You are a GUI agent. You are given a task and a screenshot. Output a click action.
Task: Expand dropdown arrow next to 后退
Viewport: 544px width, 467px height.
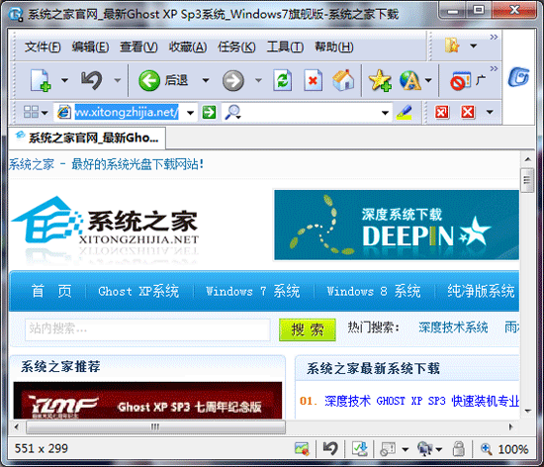point(206,80)
